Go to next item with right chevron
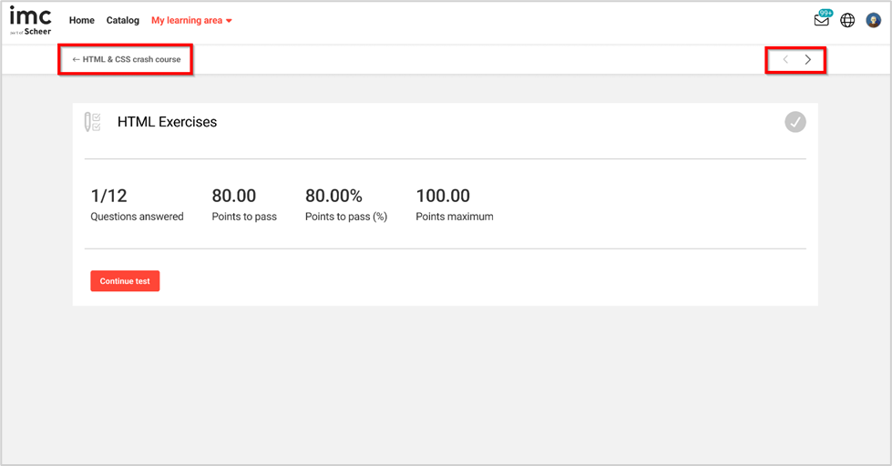This screenshot has width=892, height=466. coord(808,60)
